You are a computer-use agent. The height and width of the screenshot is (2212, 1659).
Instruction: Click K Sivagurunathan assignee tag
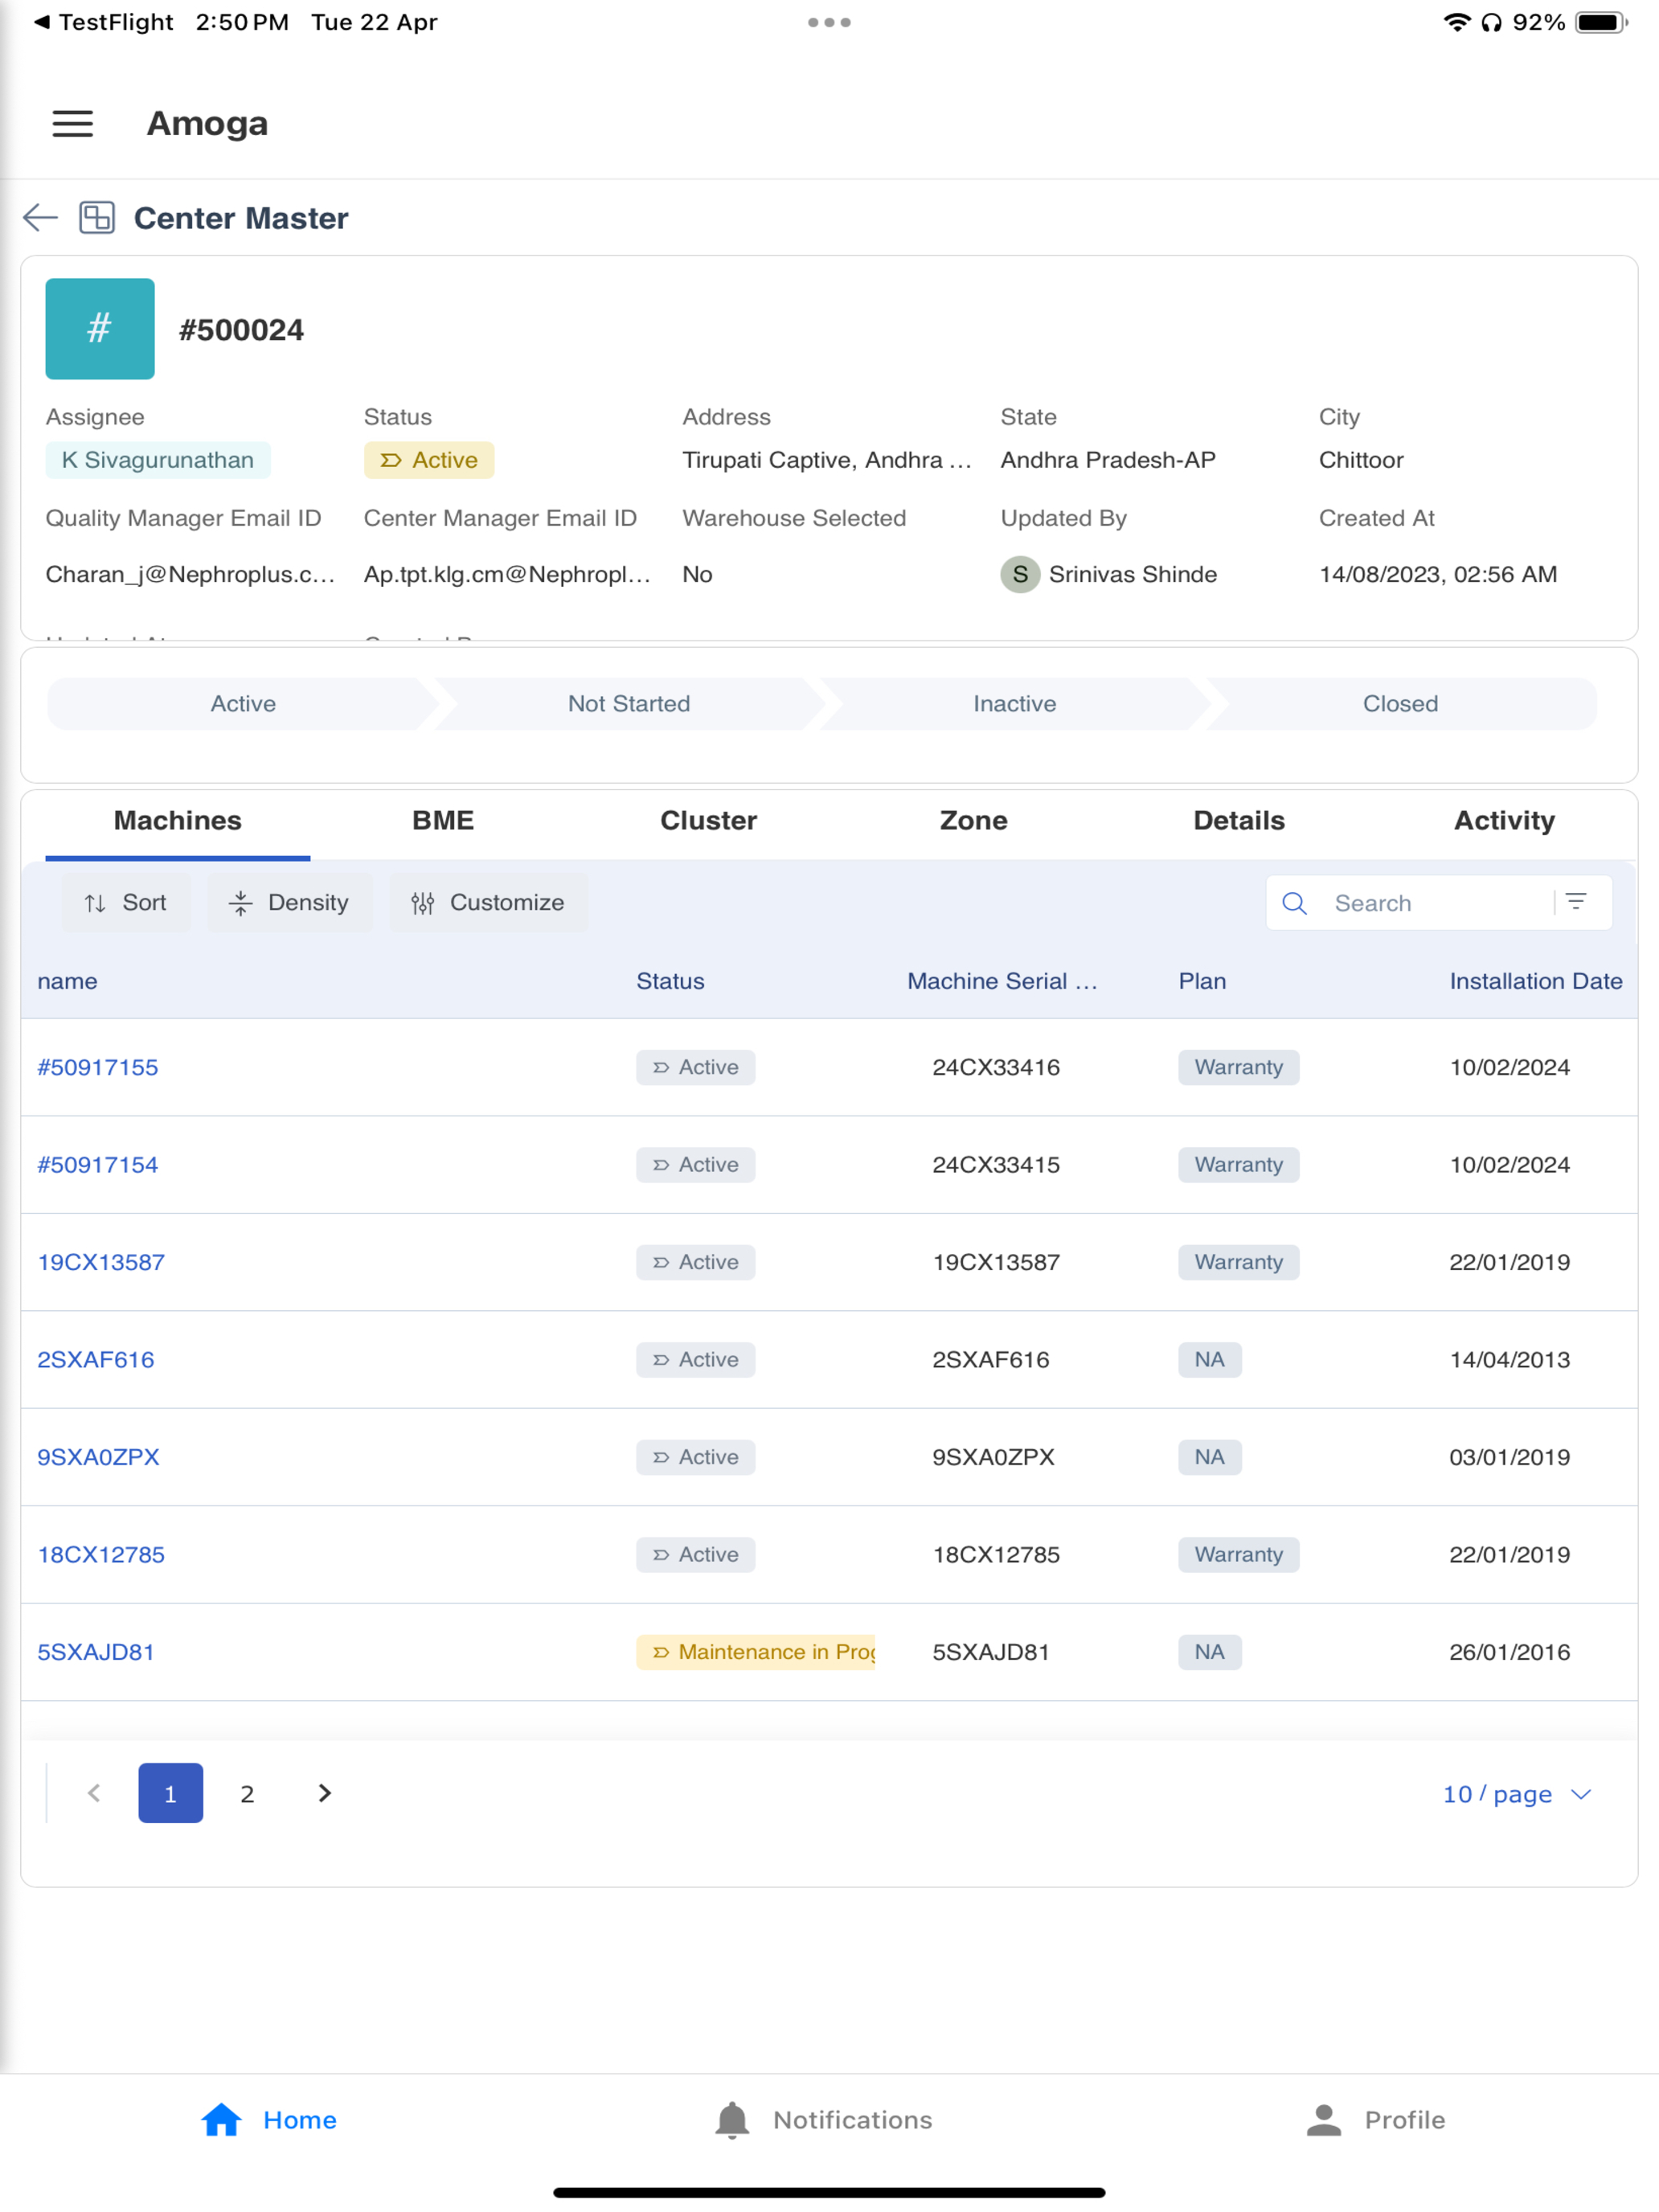point(158,461)
